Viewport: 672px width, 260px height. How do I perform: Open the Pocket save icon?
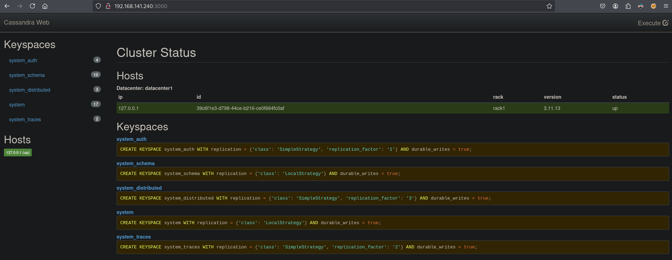point(603,6)
